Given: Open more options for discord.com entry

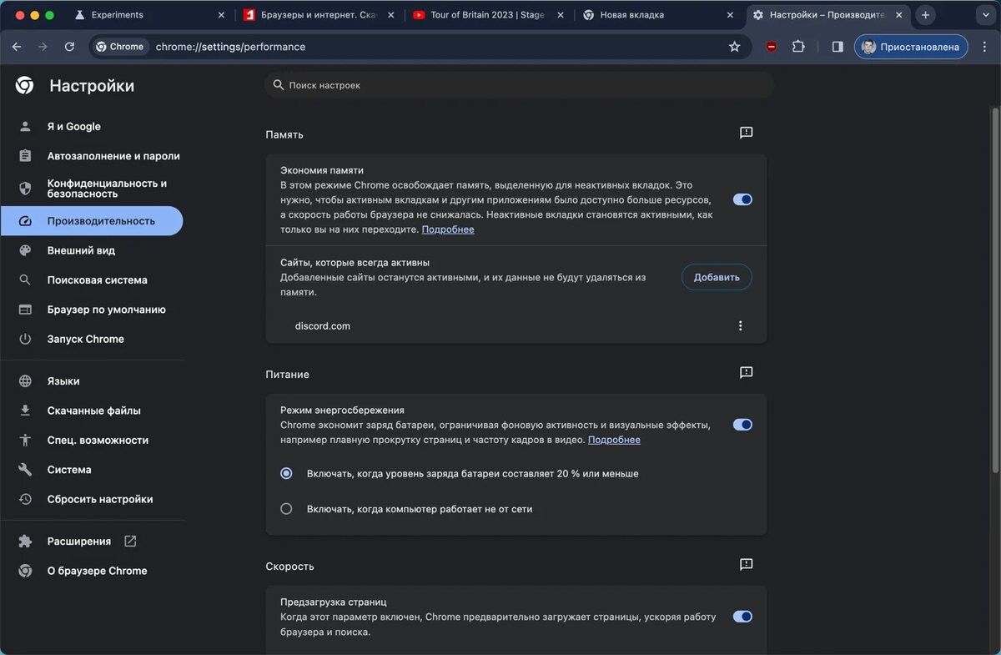Looking at the screenshot, I should (740, 326).
